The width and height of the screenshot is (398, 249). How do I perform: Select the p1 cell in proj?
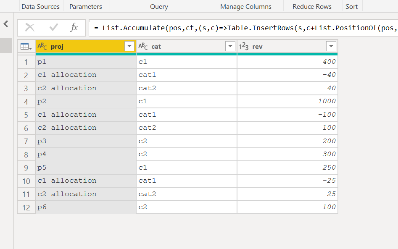(x=86, y=62)
